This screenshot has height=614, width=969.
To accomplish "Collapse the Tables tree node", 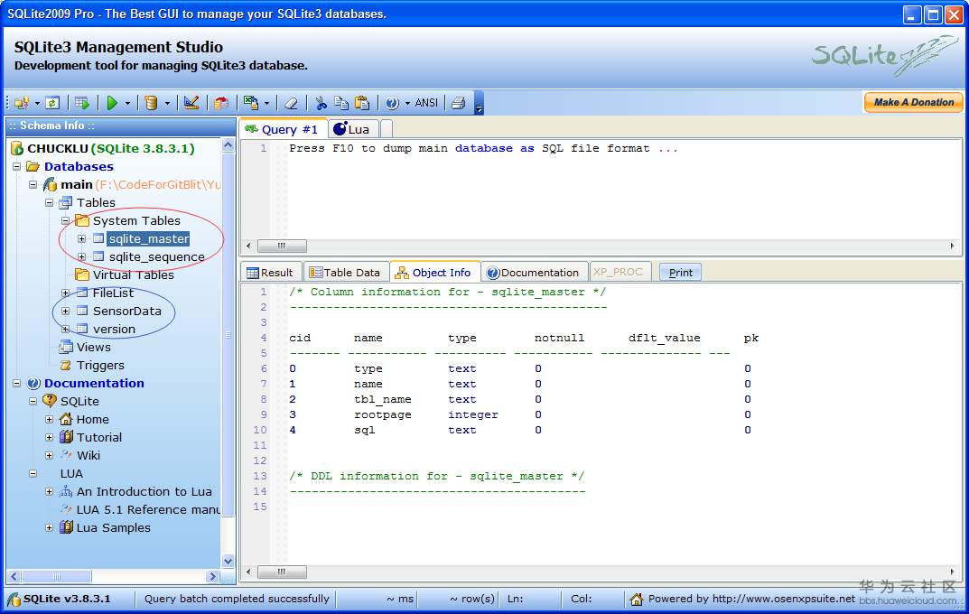I will coord(49,202).
